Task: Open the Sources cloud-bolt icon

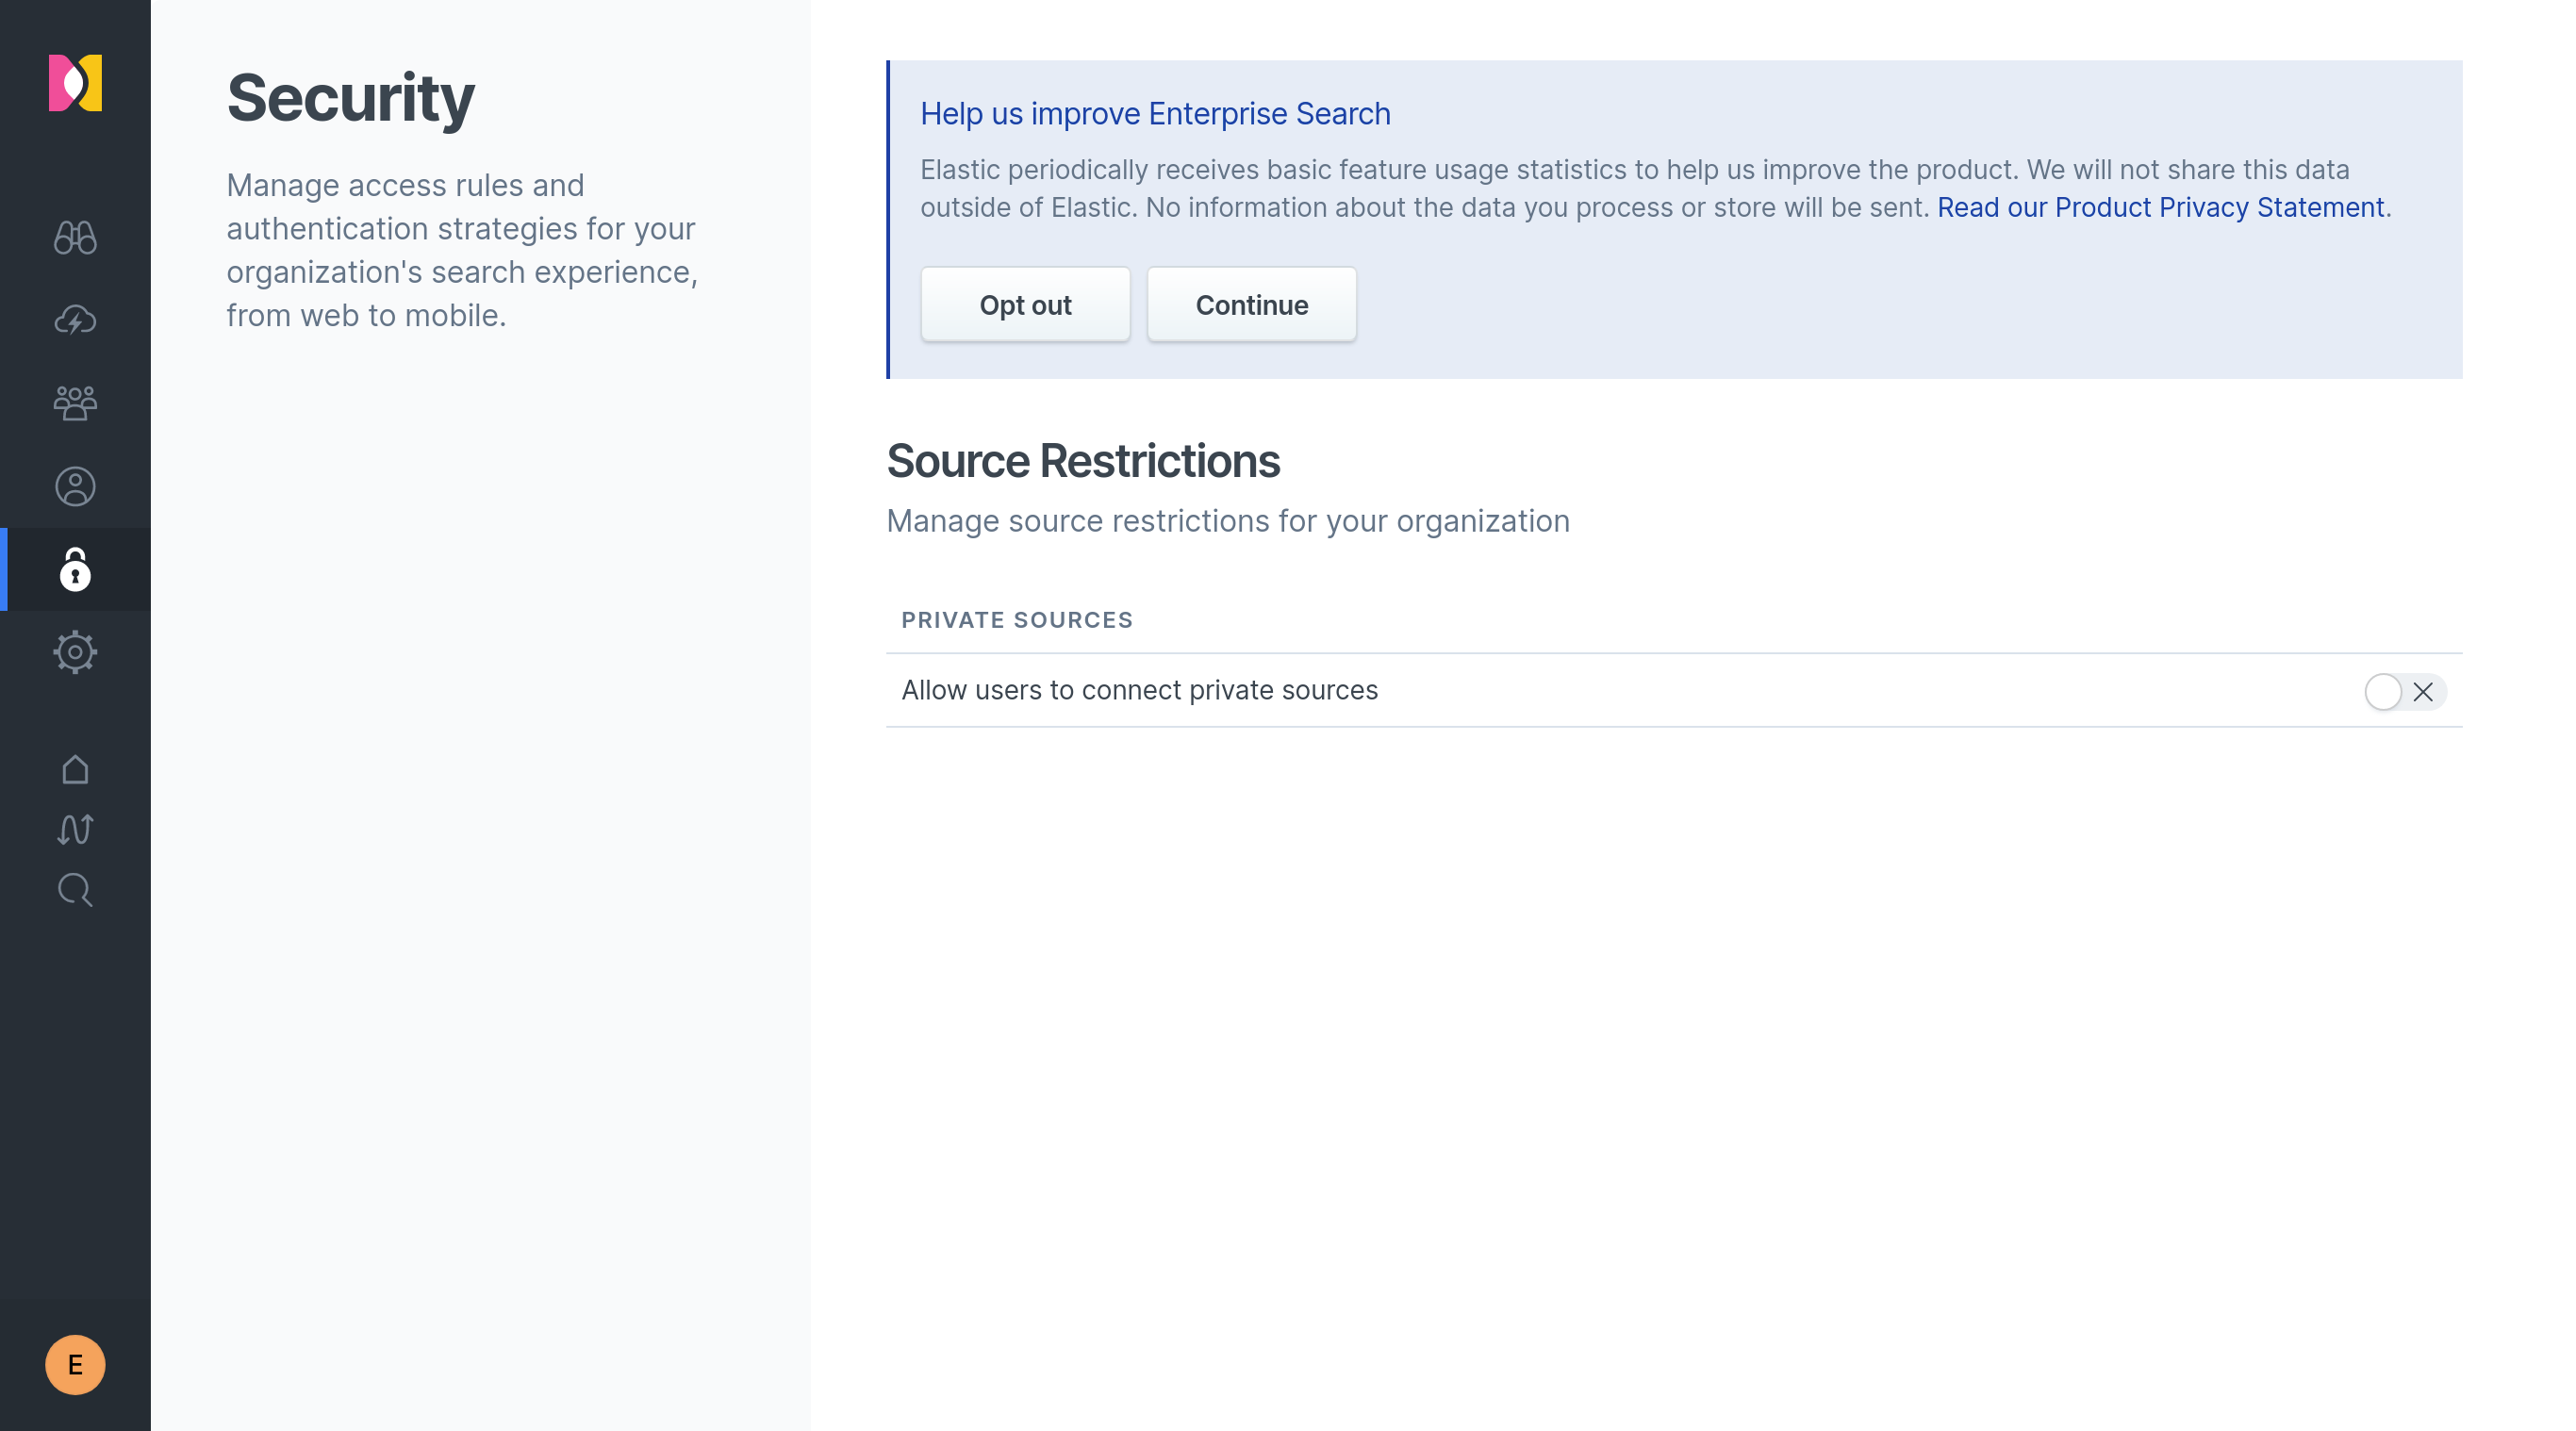Action: coord(75,320)
